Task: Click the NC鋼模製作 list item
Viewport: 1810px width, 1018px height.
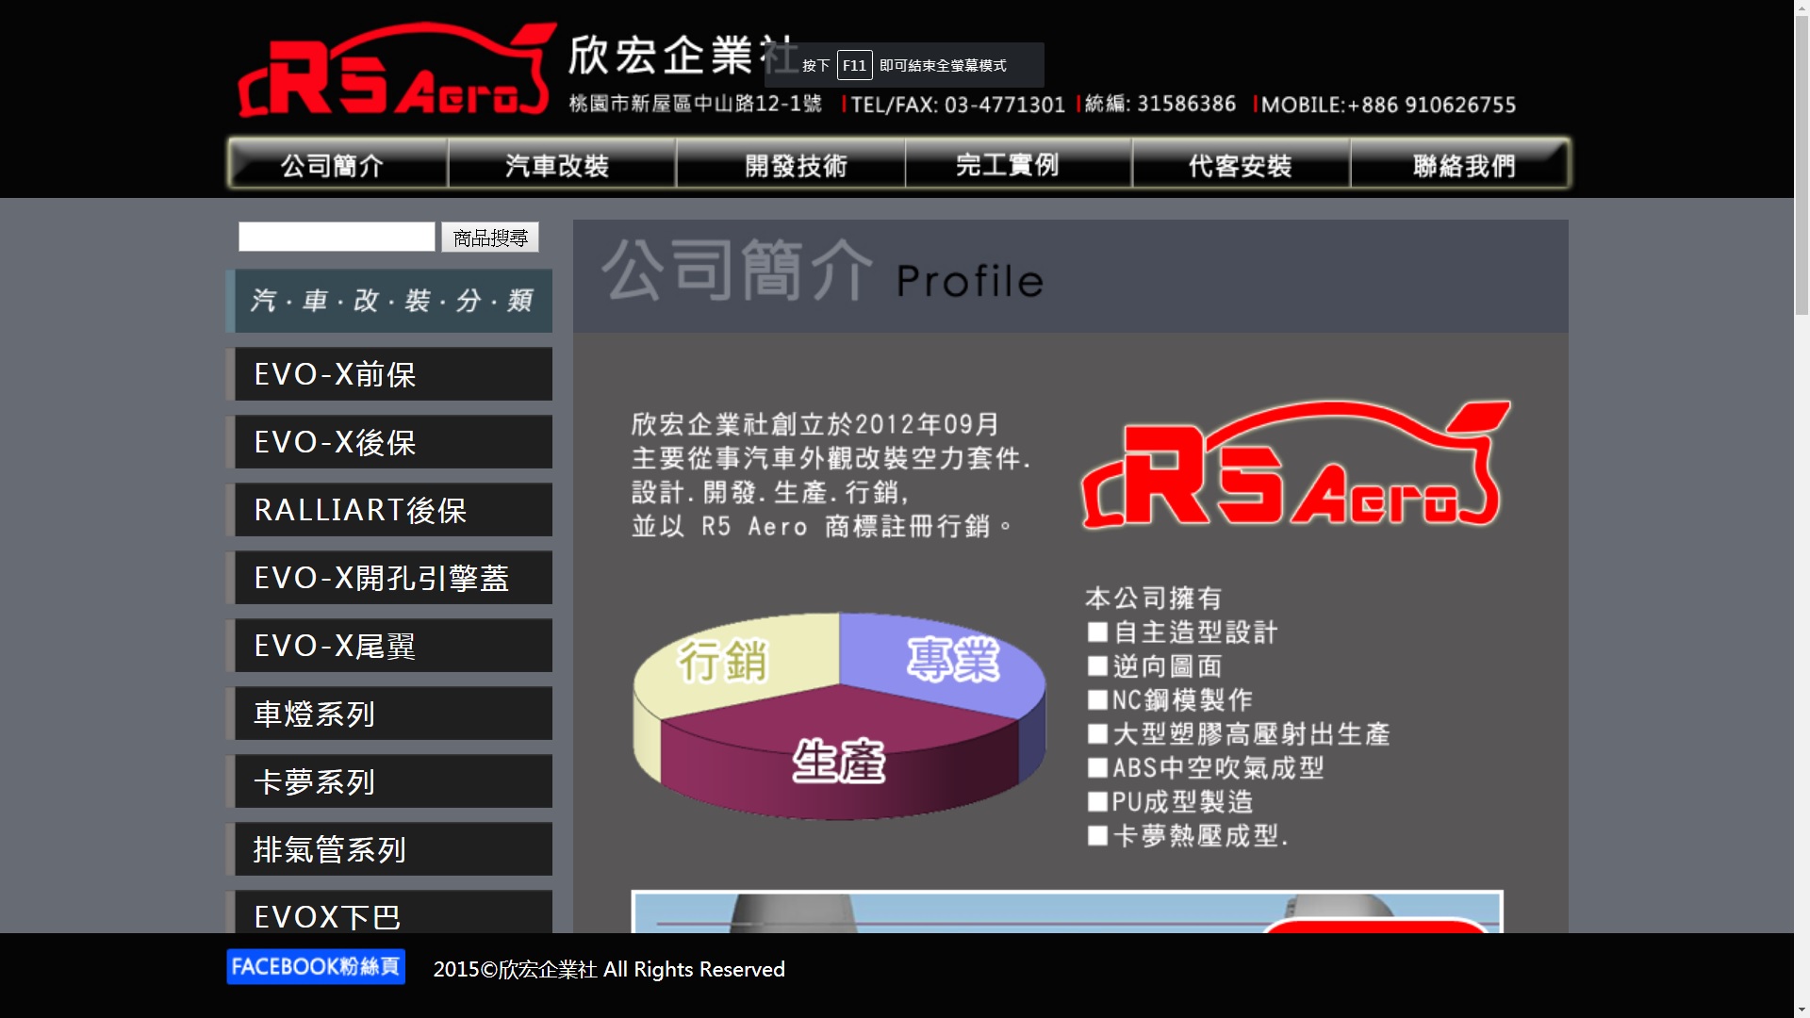Action: (x=1170, y=700)
